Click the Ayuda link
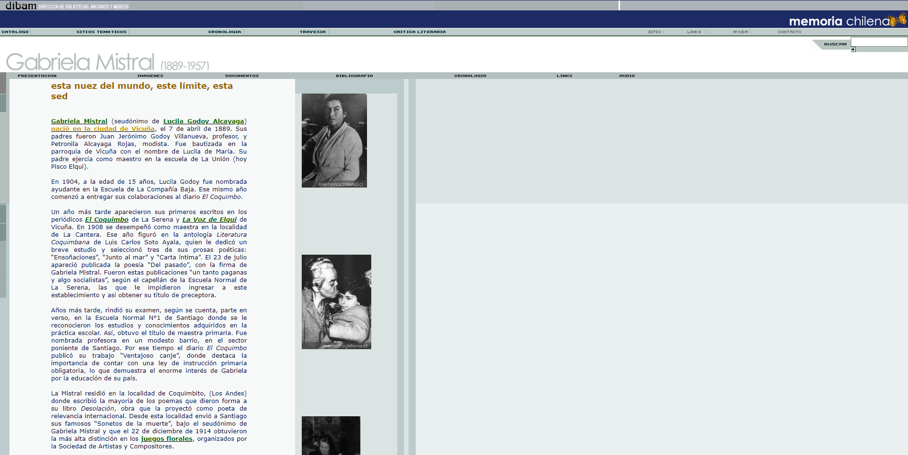This screenshot has width=908, height=455. [x=740, y=32]
